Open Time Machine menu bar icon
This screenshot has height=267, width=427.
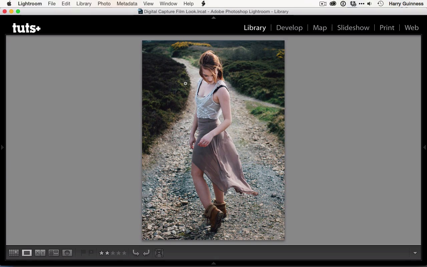coord(380,4)
